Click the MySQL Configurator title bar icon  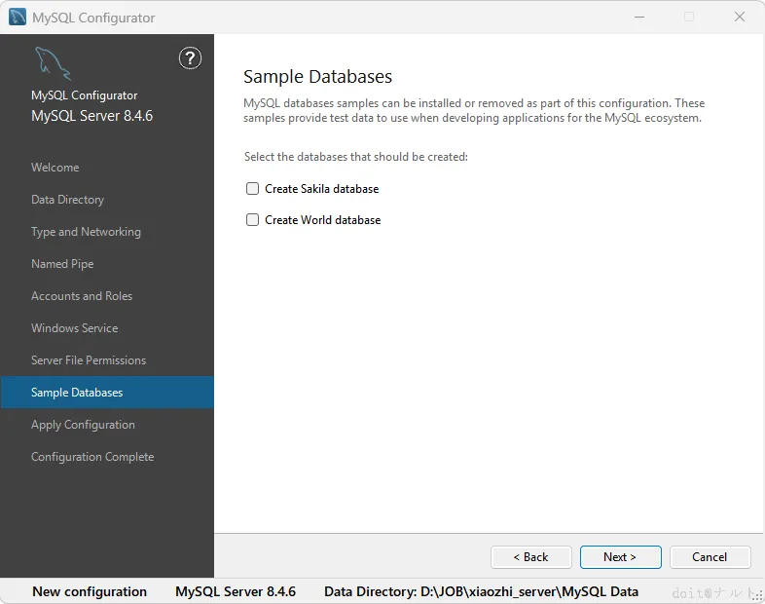click(18, 18)
